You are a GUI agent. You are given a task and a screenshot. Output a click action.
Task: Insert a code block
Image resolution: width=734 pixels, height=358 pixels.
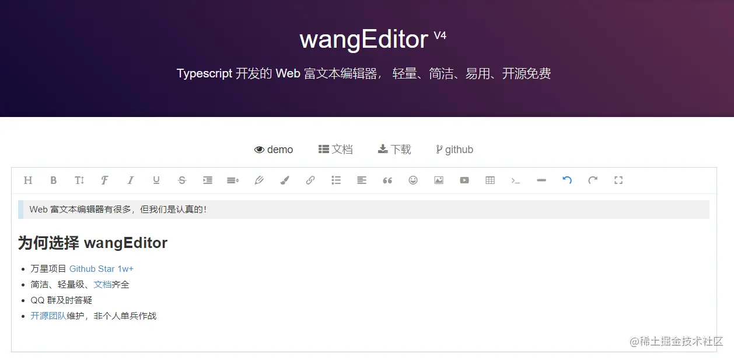click(x=516, y=180)
